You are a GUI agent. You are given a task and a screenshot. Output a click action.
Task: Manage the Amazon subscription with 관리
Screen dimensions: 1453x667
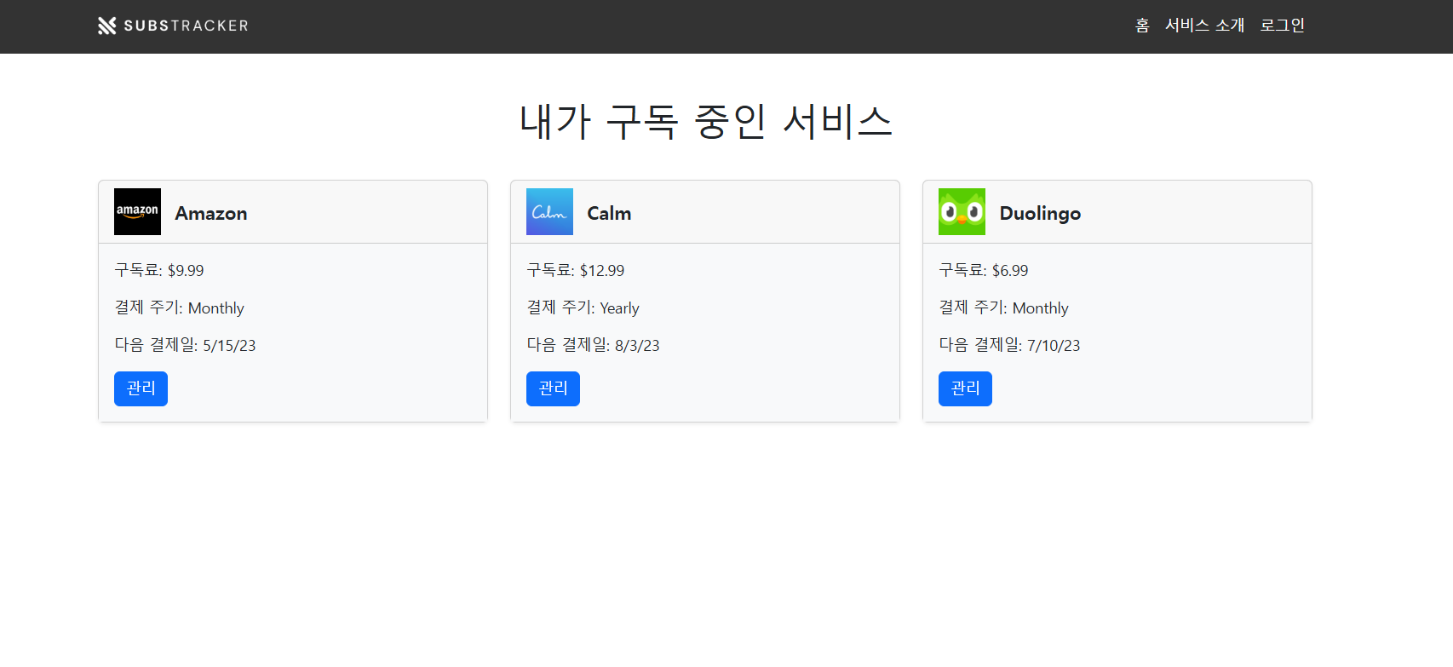coord(141,388)
